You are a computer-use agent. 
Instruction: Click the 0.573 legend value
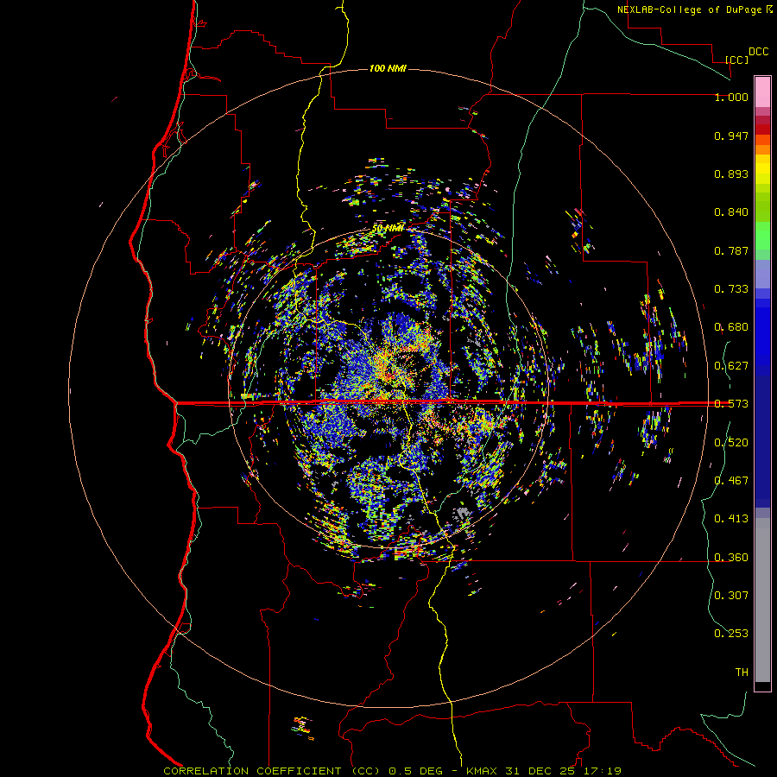point(731,404)
